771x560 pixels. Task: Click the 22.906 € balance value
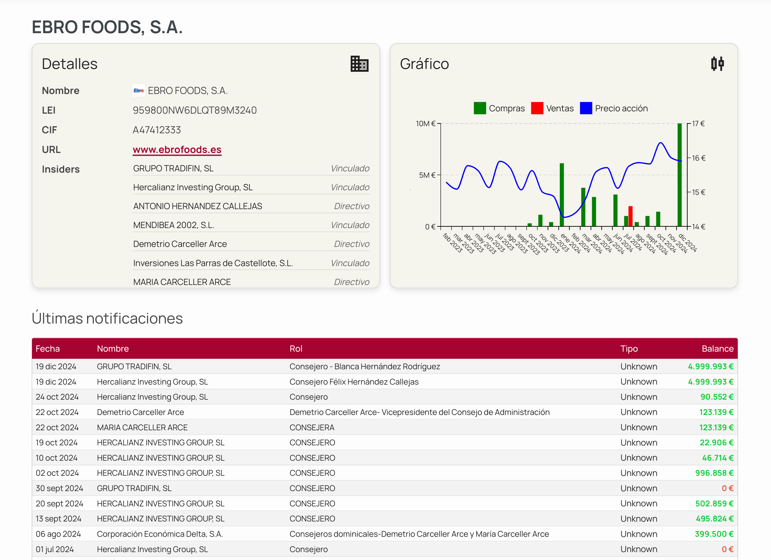point(717,443)
